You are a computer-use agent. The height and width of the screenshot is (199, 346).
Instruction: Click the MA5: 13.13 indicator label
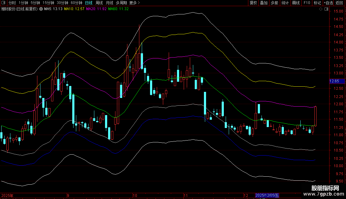coord(53,9)
